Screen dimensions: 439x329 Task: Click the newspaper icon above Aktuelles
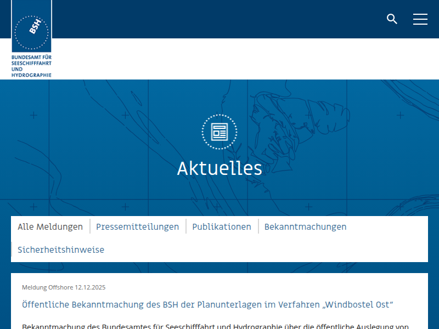point(219,132)
